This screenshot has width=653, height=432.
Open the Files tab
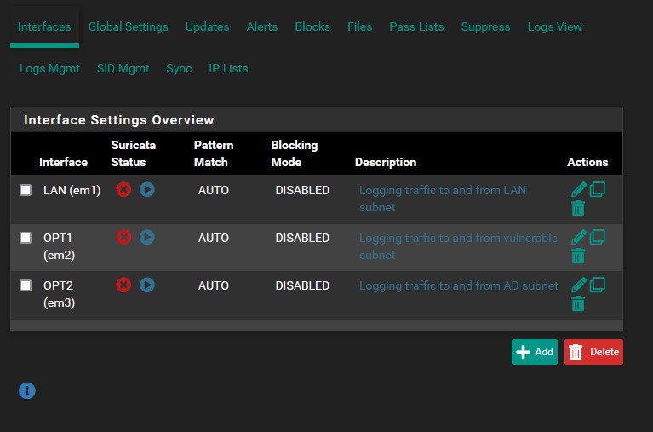360,26
